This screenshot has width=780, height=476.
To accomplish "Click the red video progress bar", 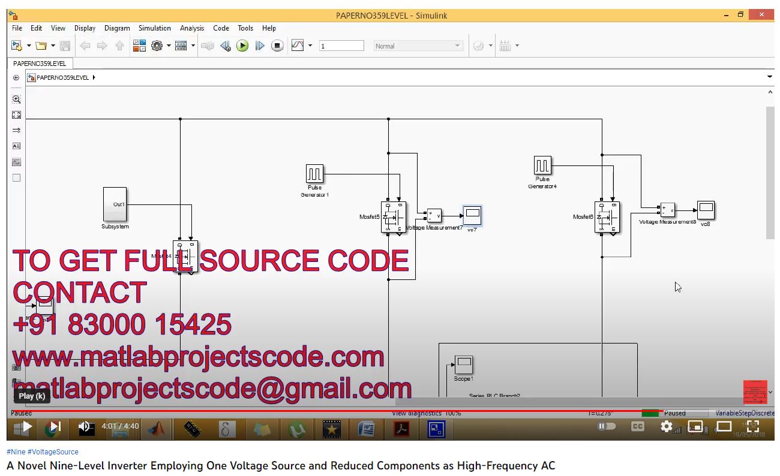I will (300, 412).
